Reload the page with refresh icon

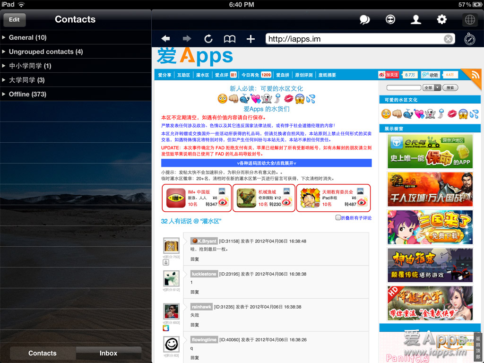[208, 39]
